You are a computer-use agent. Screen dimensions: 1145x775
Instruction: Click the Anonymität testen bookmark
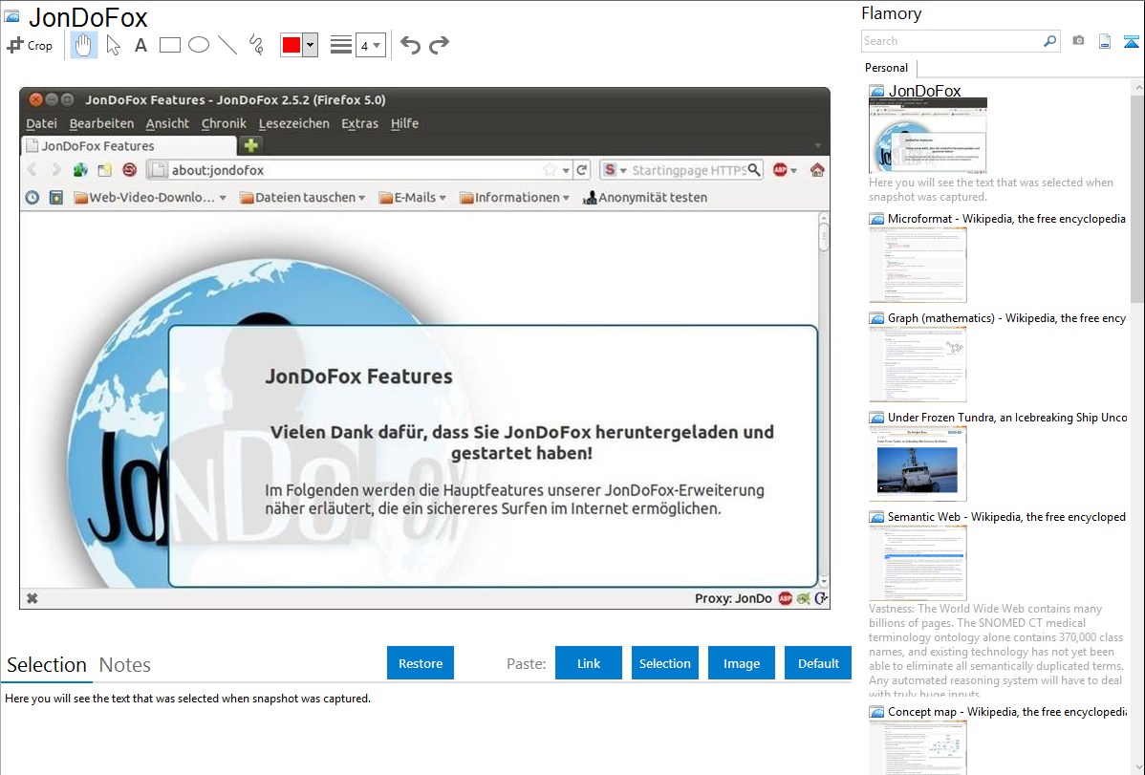(645, 197)
